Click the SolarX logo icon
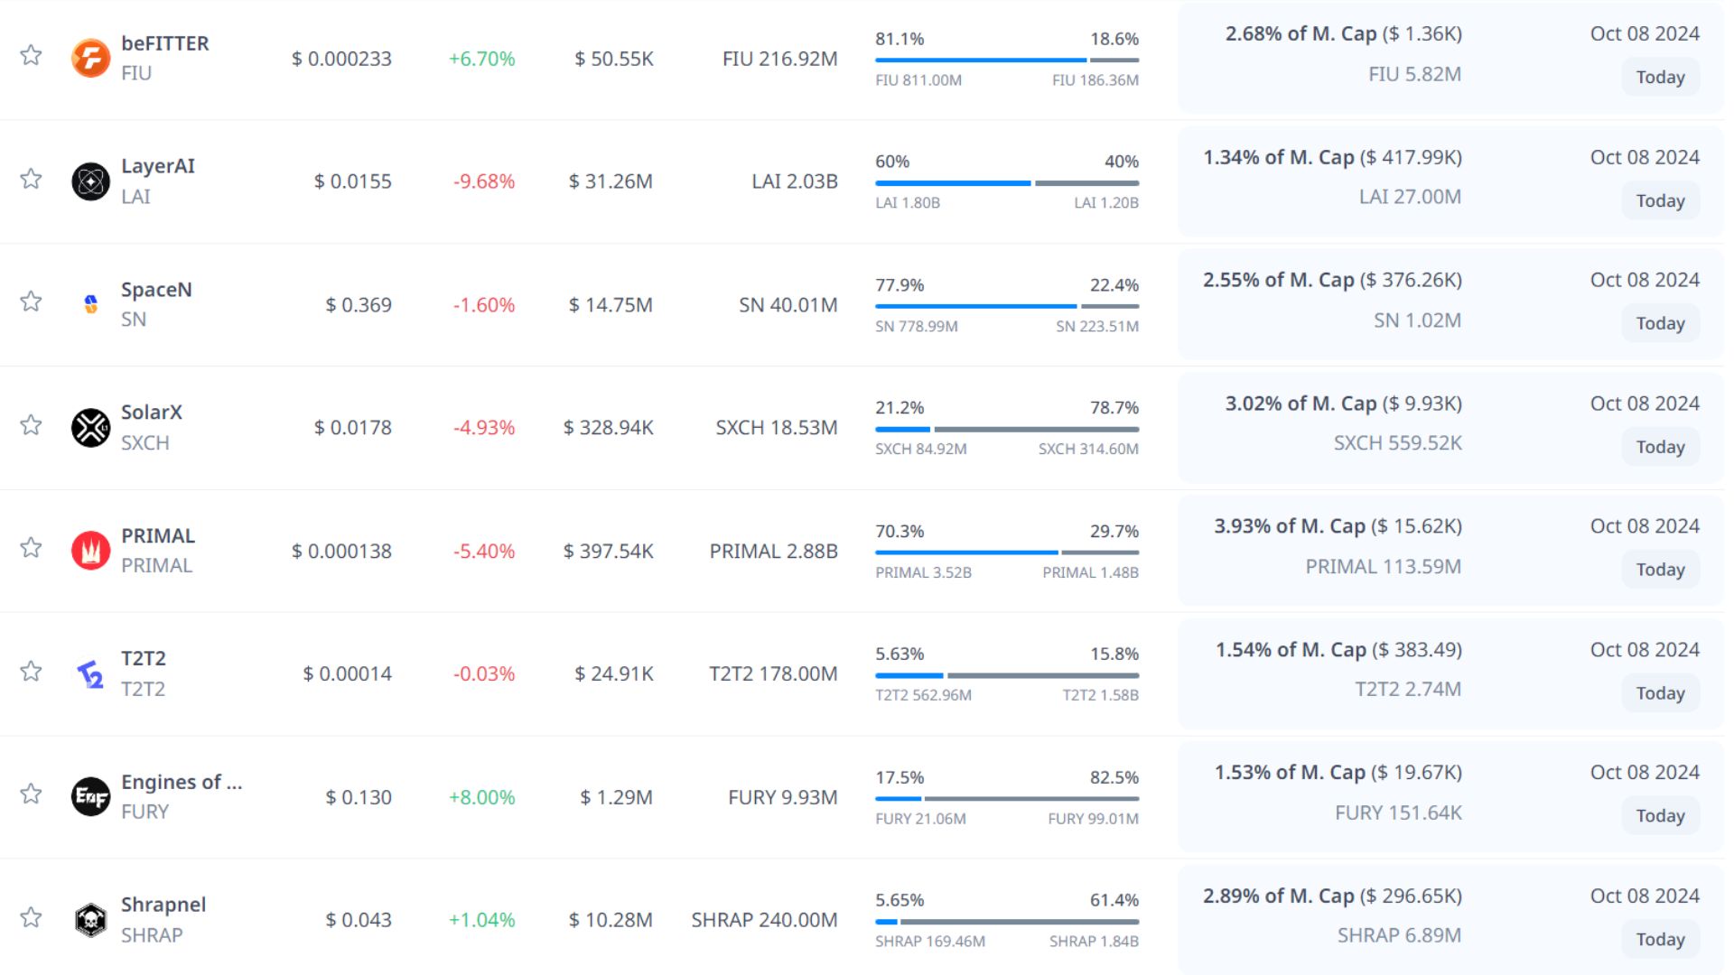 pyautogui.click(x=90, y=428)
